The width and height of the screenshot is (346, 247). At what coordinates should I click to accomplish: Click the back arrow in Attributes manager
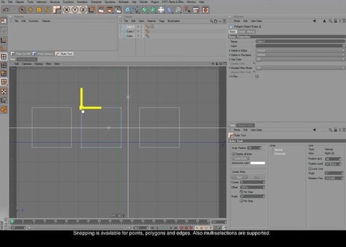pos(314,21)
